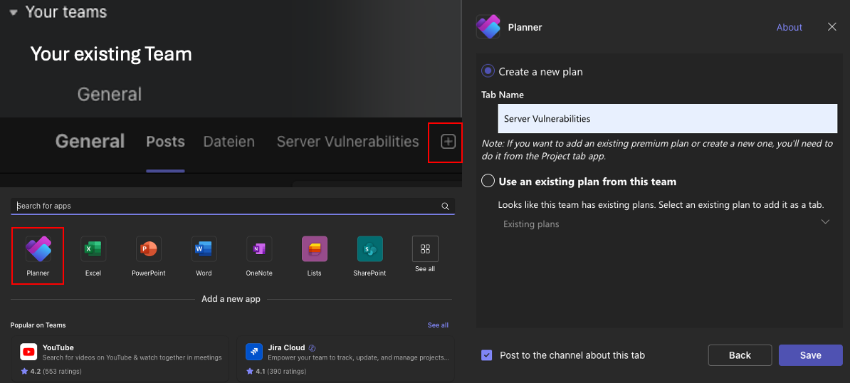Image resolution: width=850 pixels, height=383 pixels.
Task: Click the add tab plus icon
Action: coord(448,142)
